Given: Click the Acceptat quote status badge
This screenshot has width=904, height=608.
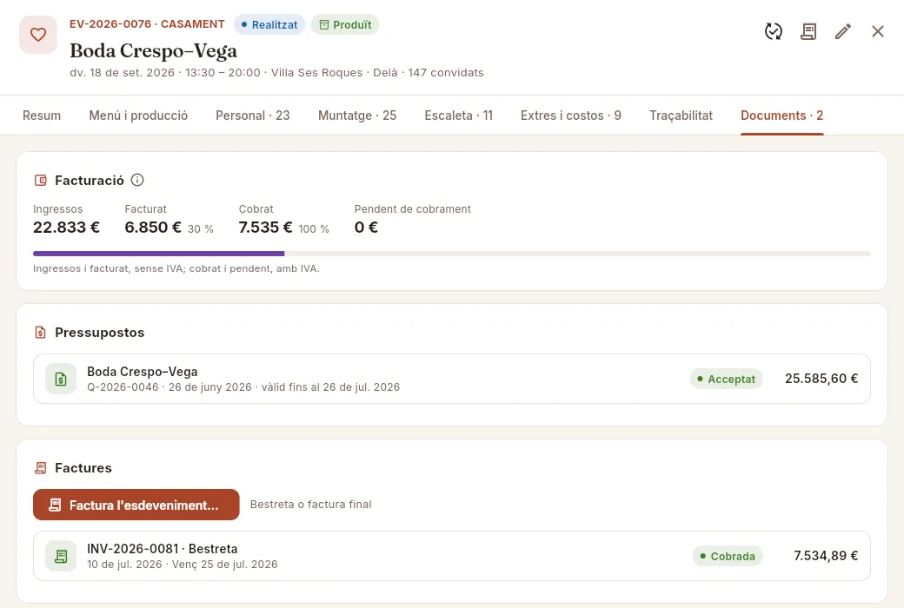Looking at the screenshot, I should tap(726, 379).
